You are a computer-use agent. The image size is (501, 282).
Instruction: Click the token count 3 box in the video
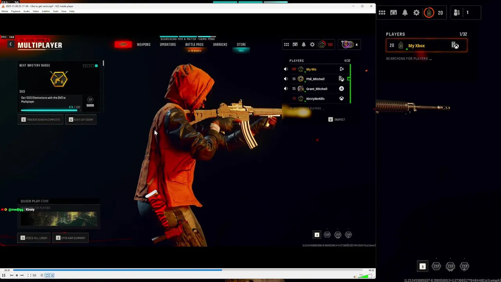tap(317, 235)
